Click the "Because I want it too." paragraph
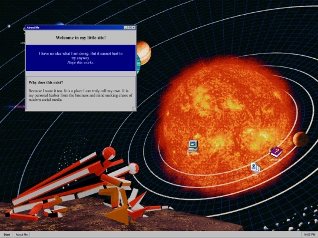318x238 pixels. click(80, 95)
